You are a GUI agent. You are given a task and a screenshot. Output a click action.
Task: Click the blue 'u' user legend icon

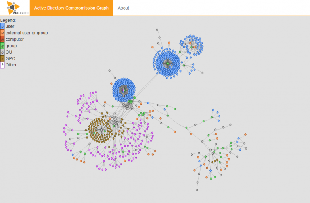coord(2,27)
